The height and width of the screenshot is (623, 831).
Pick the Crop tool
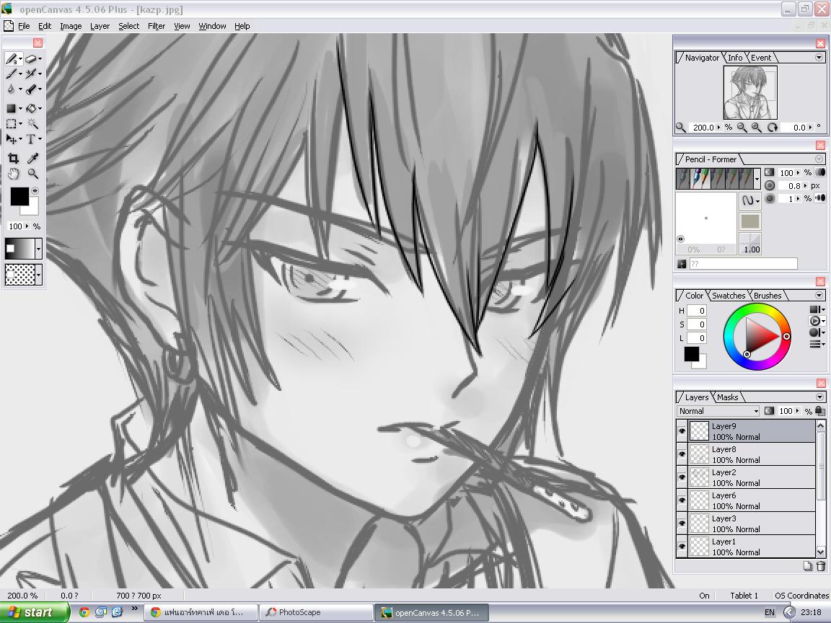(13, 159)
